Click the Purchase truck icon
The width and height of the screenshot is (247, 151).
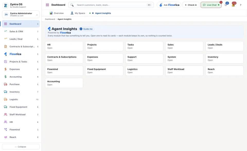[5, 84]
